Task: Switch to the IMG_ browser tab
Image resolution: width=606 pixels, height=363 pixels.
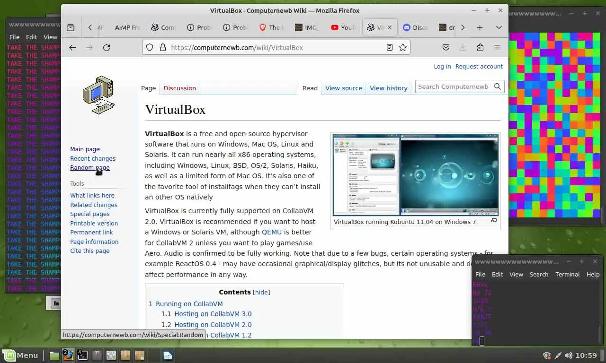Action: [x=308, y=27]
